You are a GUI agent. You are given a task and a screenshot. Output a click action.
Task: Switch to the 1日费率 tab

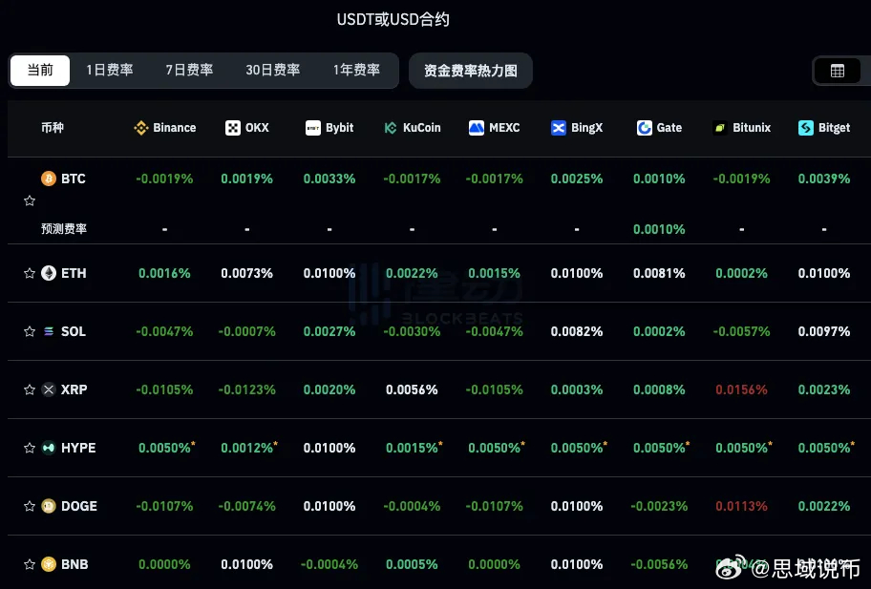click(109, 70)
